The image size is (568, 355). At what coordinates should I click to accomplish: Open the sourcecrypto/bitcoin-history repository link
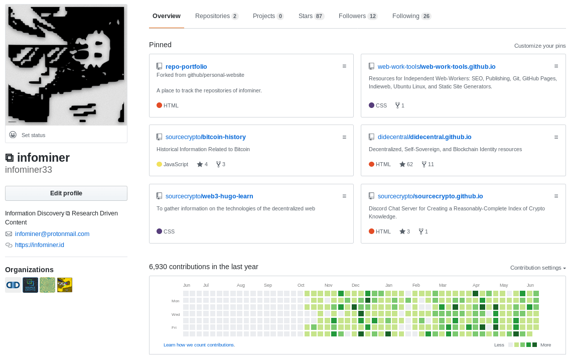pyautogui.click(x=205, y=137)
